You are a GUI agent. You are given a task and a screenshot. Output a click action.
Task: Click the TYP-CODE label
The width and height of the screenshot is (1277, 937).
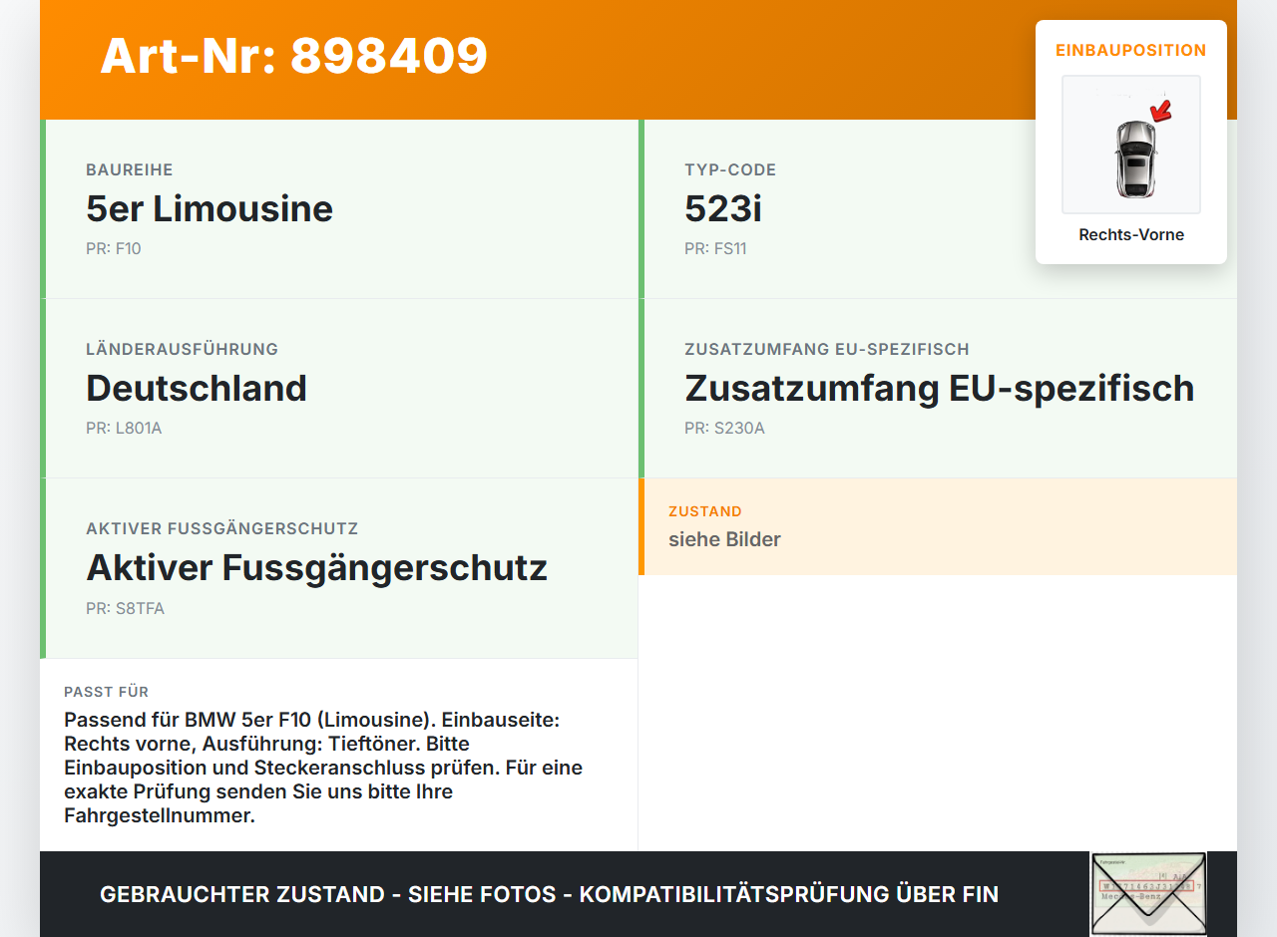tap(730, 169)
